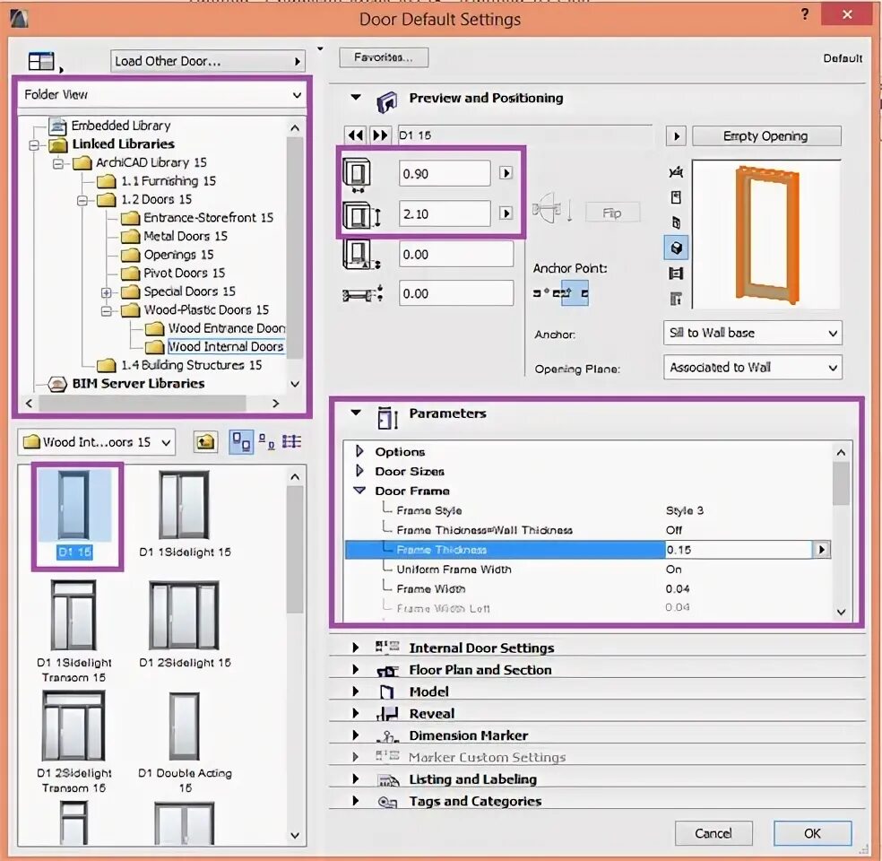The image size is (882, 861).
Task: Open help with the question mark
Action: (x=805, y=14)
